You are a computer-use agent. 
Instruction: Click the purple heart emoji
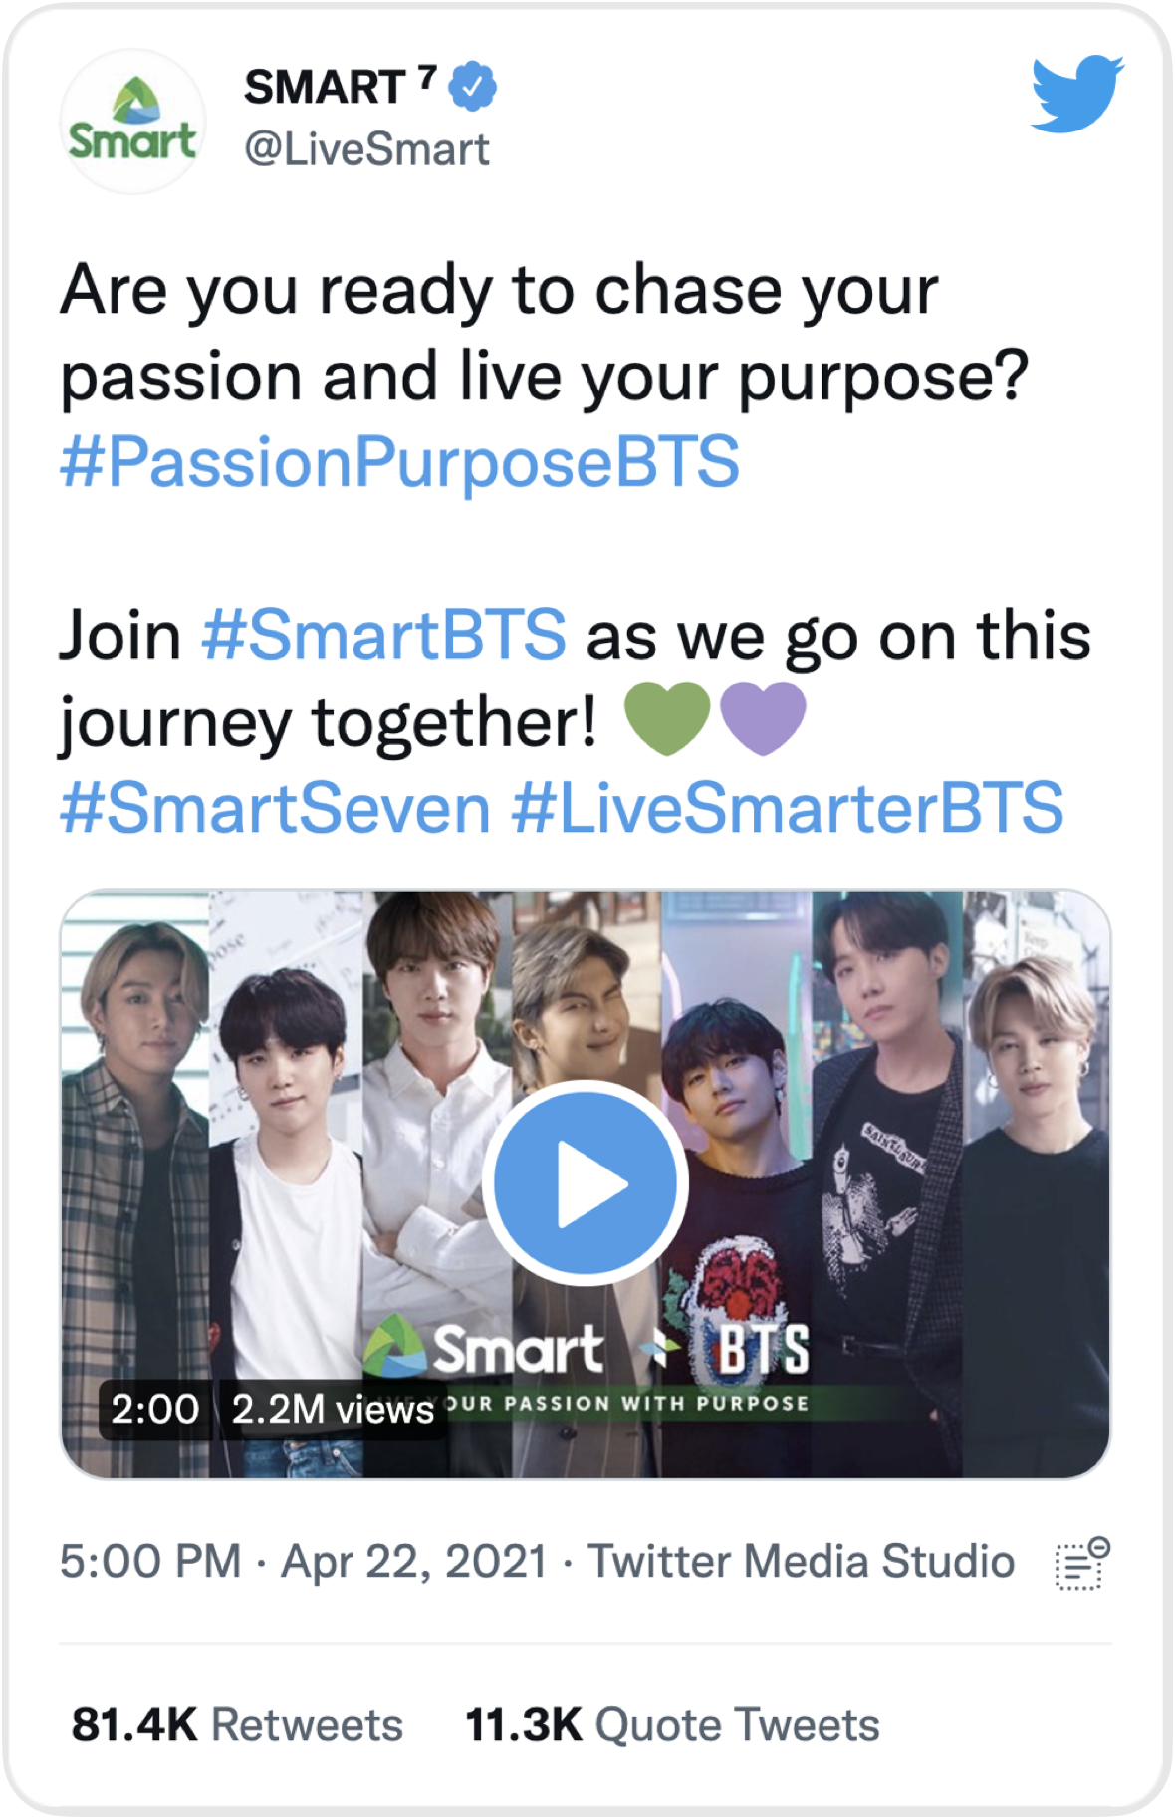763,718
